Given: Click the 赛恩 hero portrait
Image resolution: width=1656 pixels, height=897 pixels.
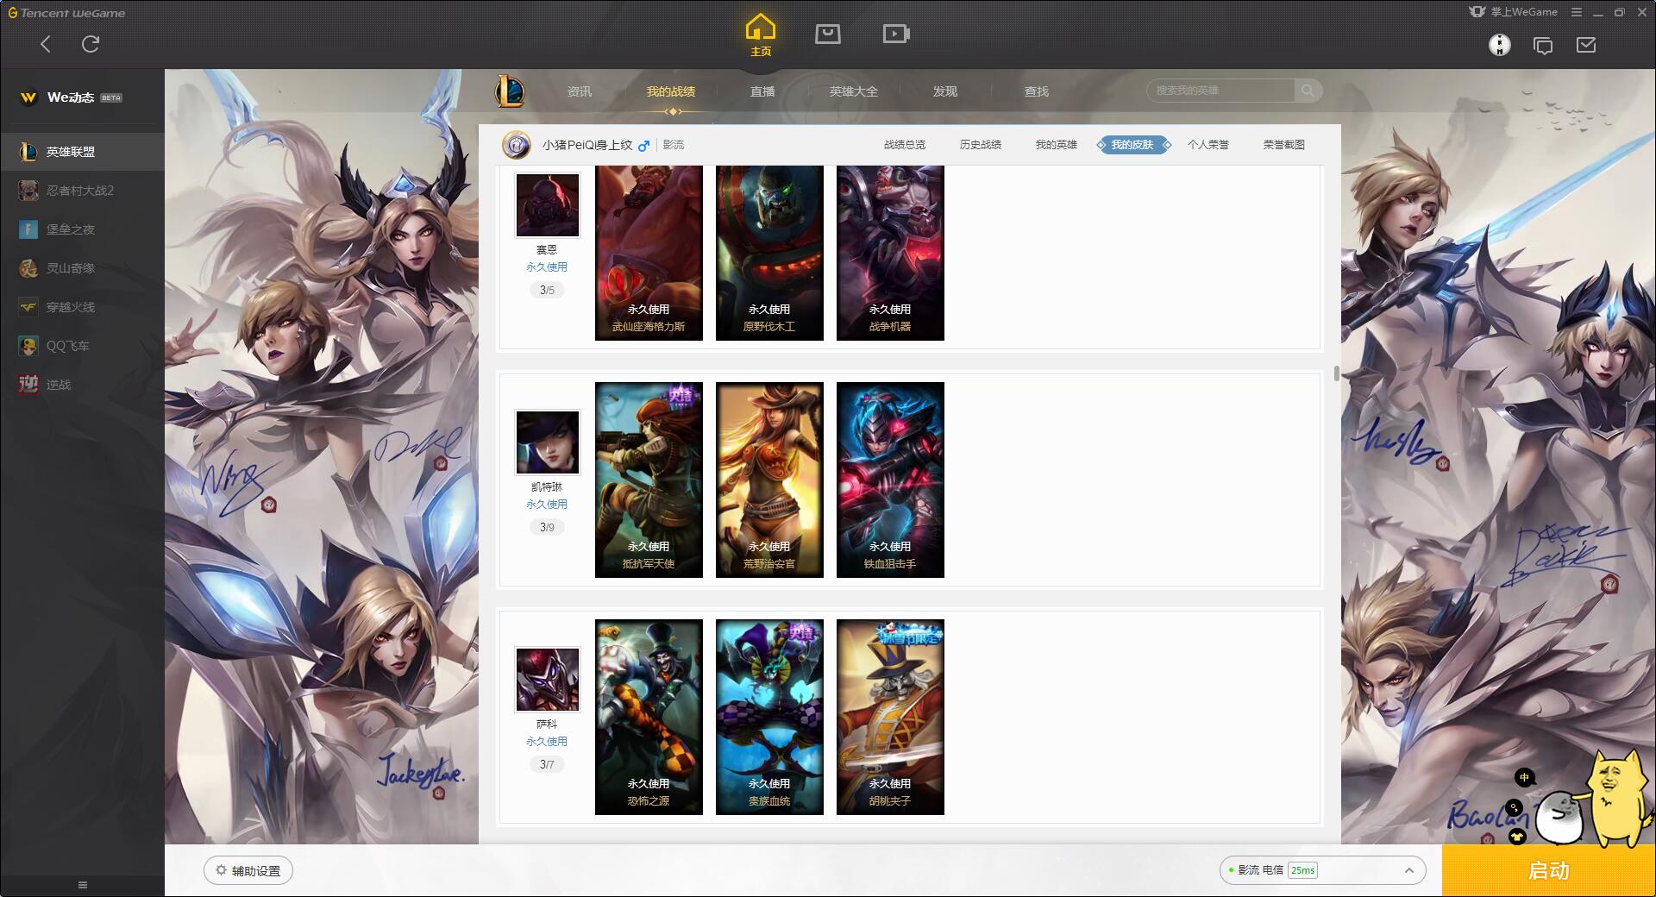Looking at the screenshot, I should point(548,205).
